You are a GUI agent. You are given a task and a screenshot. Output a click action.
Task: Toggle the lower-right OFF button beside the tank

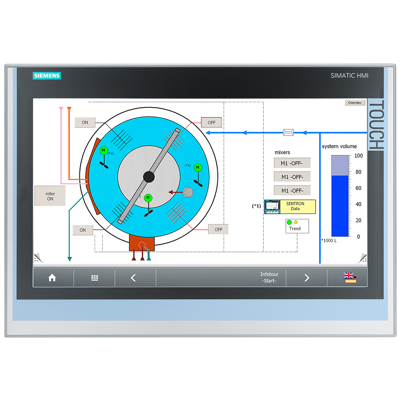pyautogui.click(x=218, y=229)
